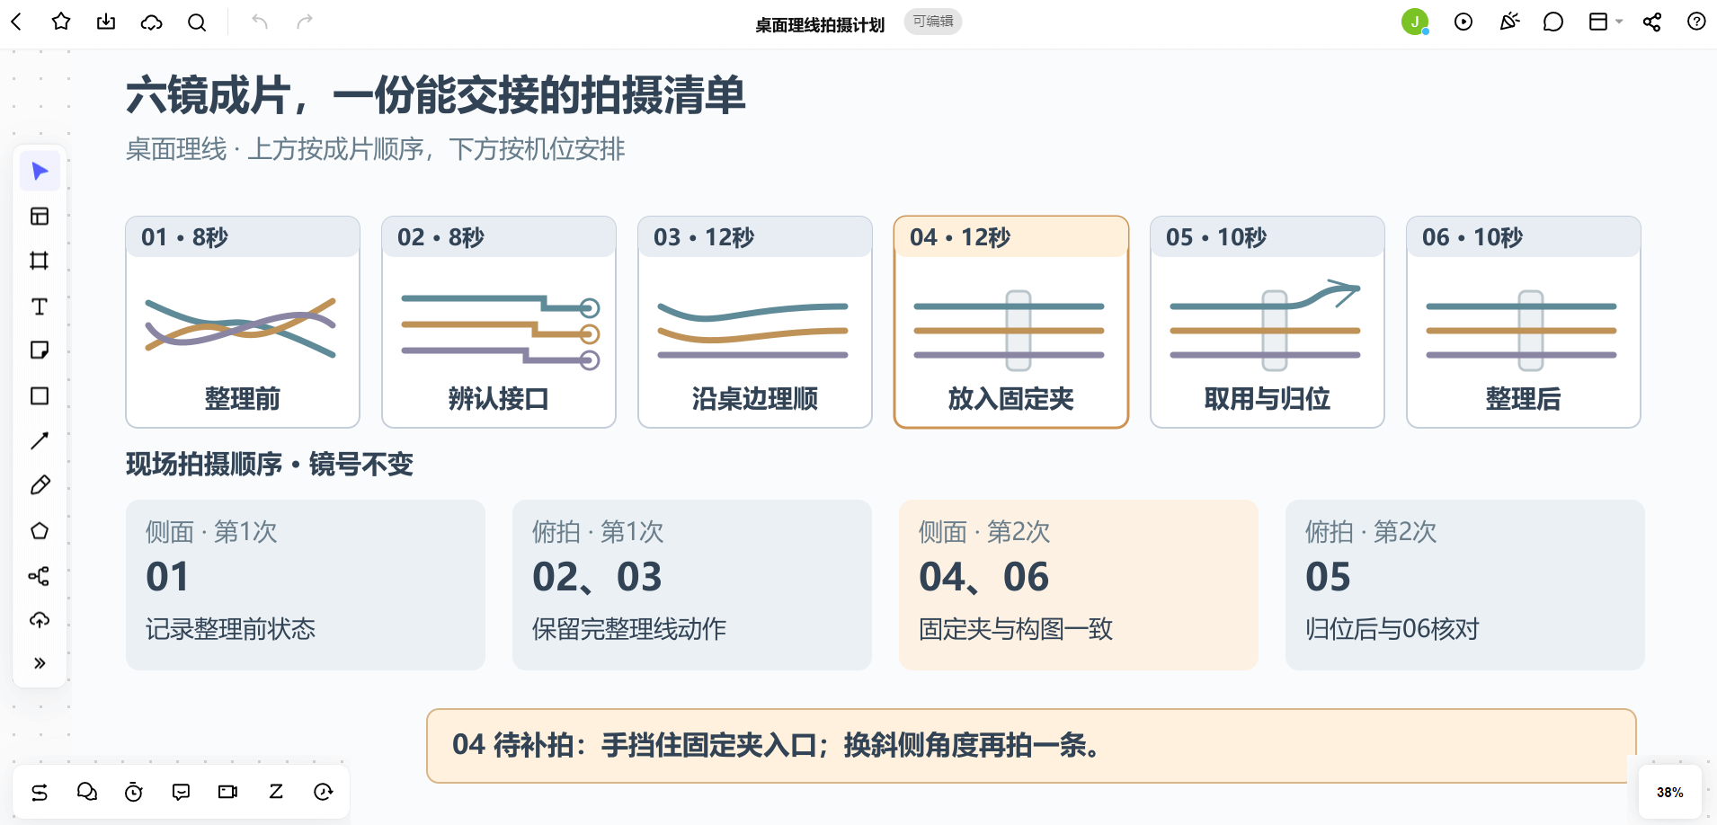Open the comments bubble icon
The width and height of the screenshot is (1717, 825).
tap(1553, 22)
